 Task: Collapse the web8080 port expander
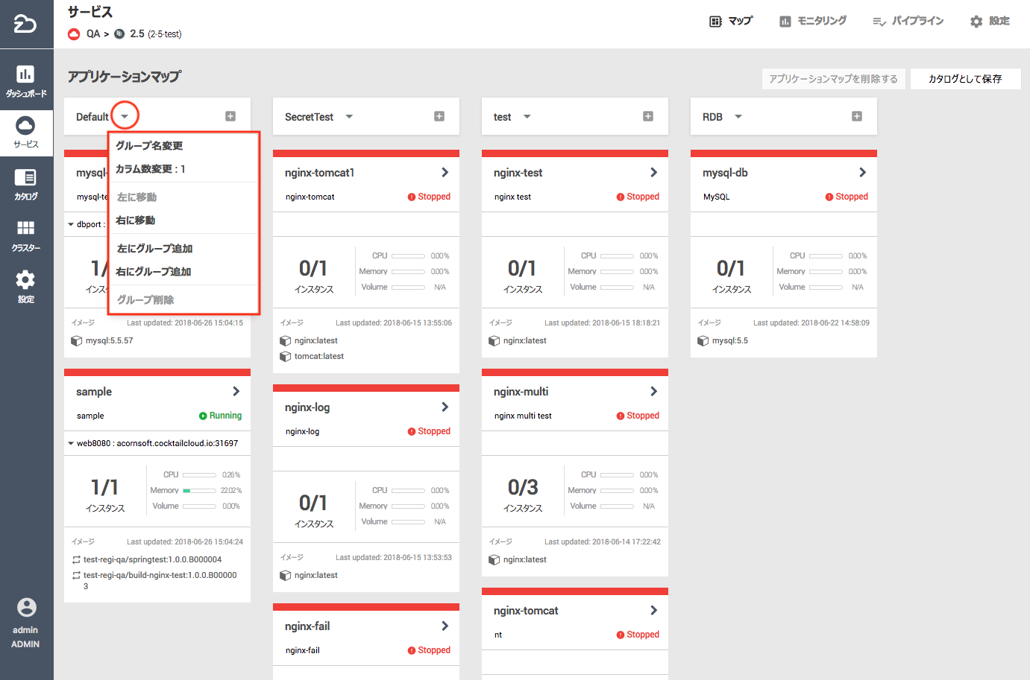tap(71, 443)
